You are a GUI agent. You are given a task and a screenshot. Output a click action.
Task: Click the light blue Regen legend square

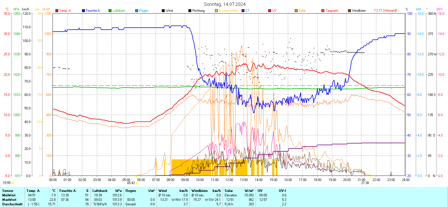coord(137,11)
